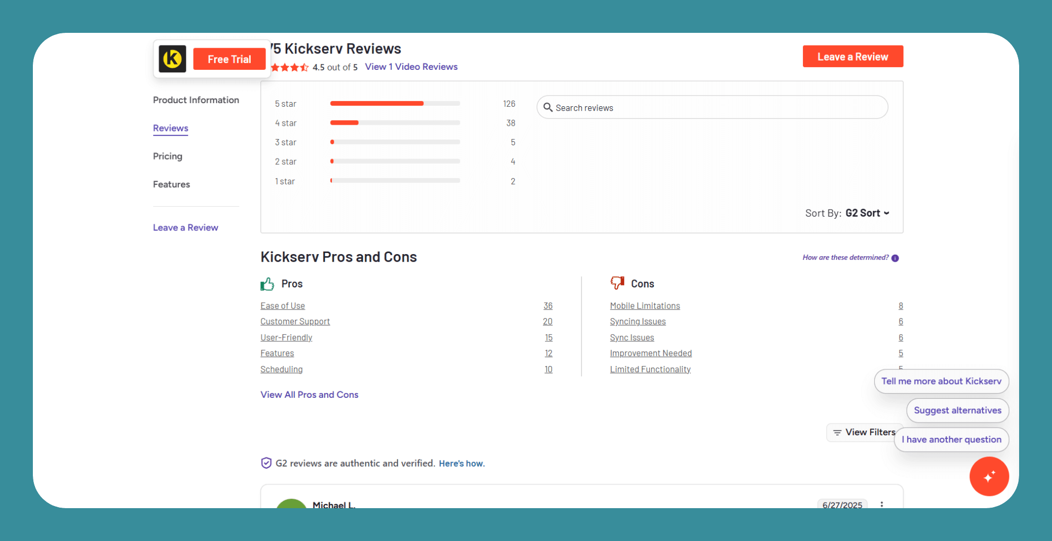This screenshot has height=541, width=1052.
Task: Filter by the 4 star rating bar
Action: (395, 123)
